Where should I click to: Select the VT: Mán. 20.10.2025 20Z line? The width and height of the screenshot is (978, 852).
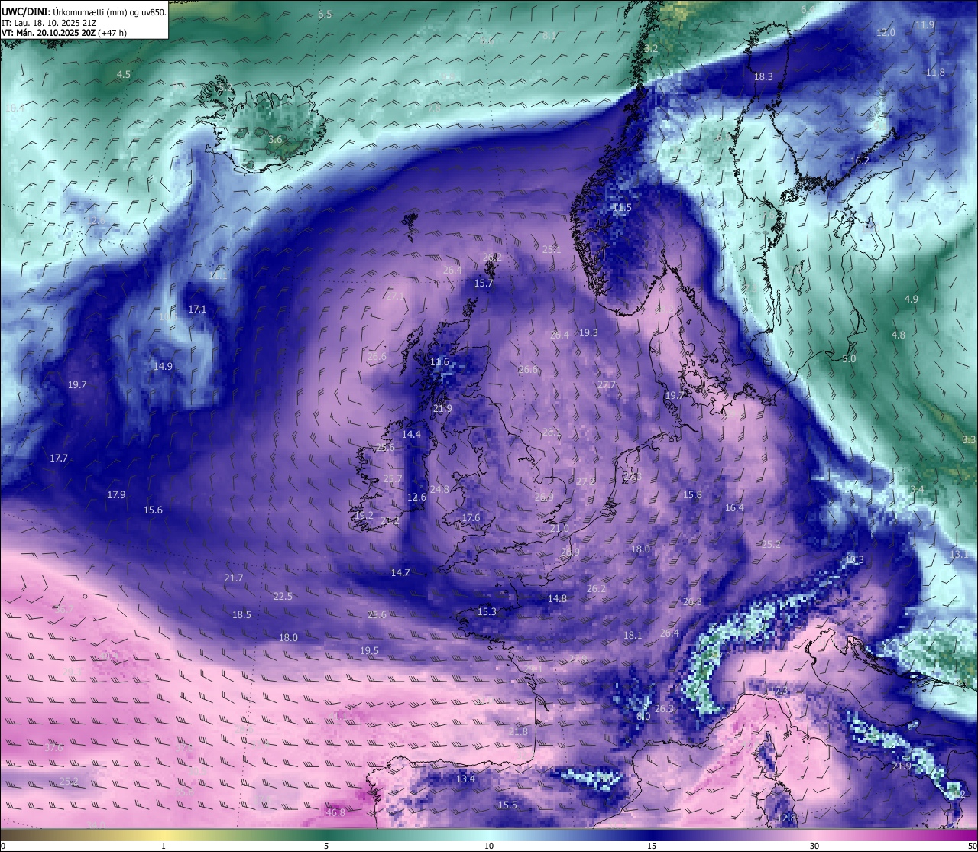[64, 33]
